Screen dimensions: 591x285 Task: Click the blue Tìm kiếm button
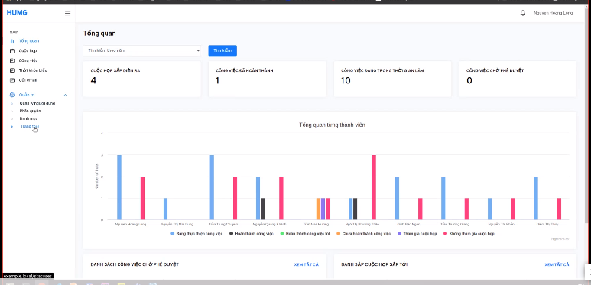[222, 50]
